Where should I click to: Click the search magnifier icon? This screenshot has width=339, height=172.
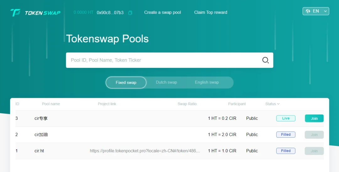point(265,60)
